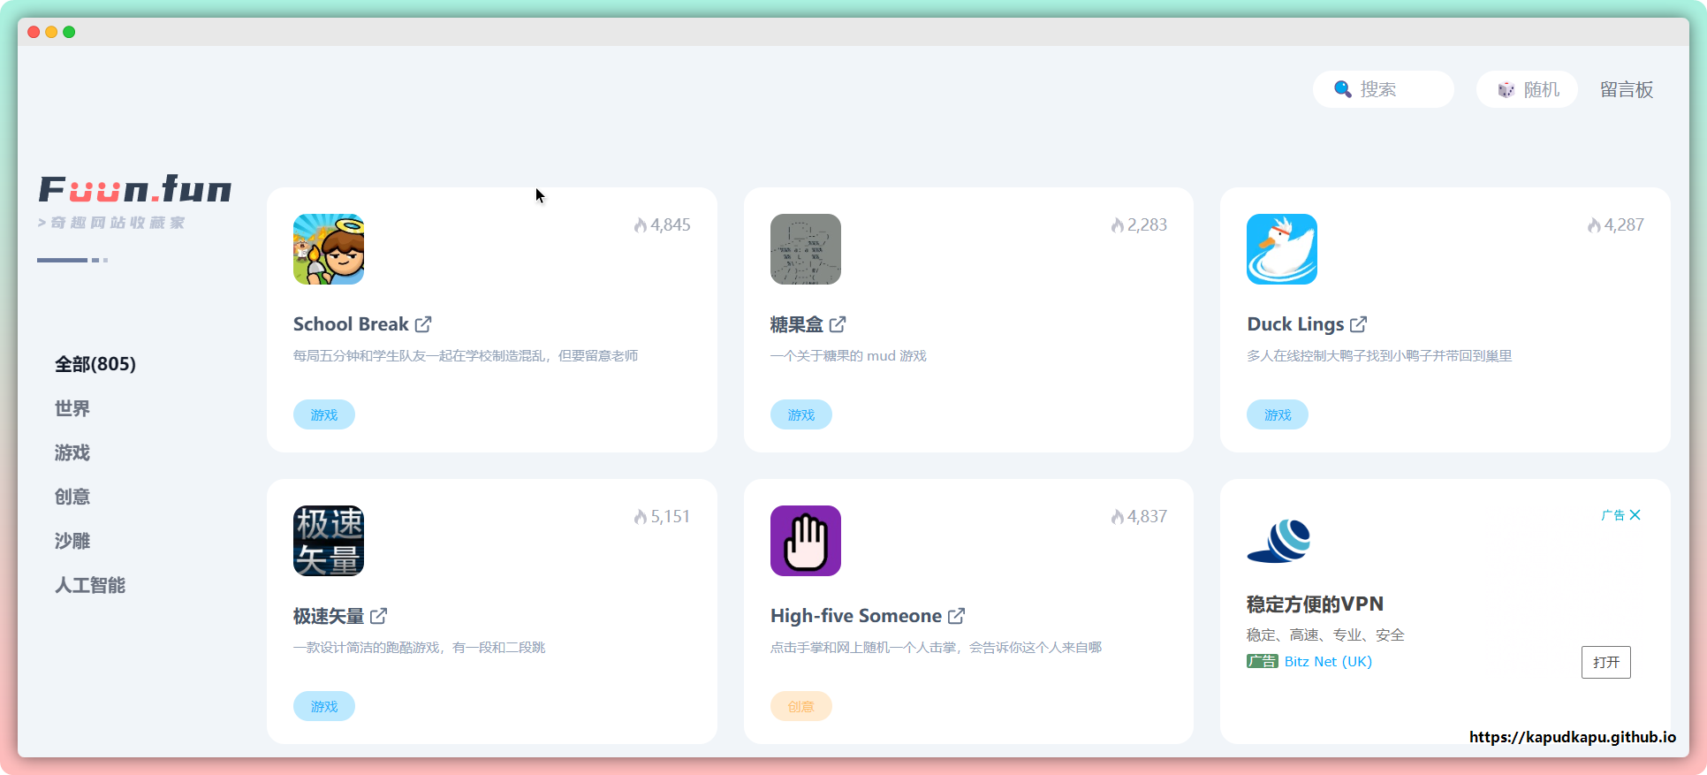The image size is (1707, 775).
Task: Open the 人工智能 category
Action: [90, 585]
